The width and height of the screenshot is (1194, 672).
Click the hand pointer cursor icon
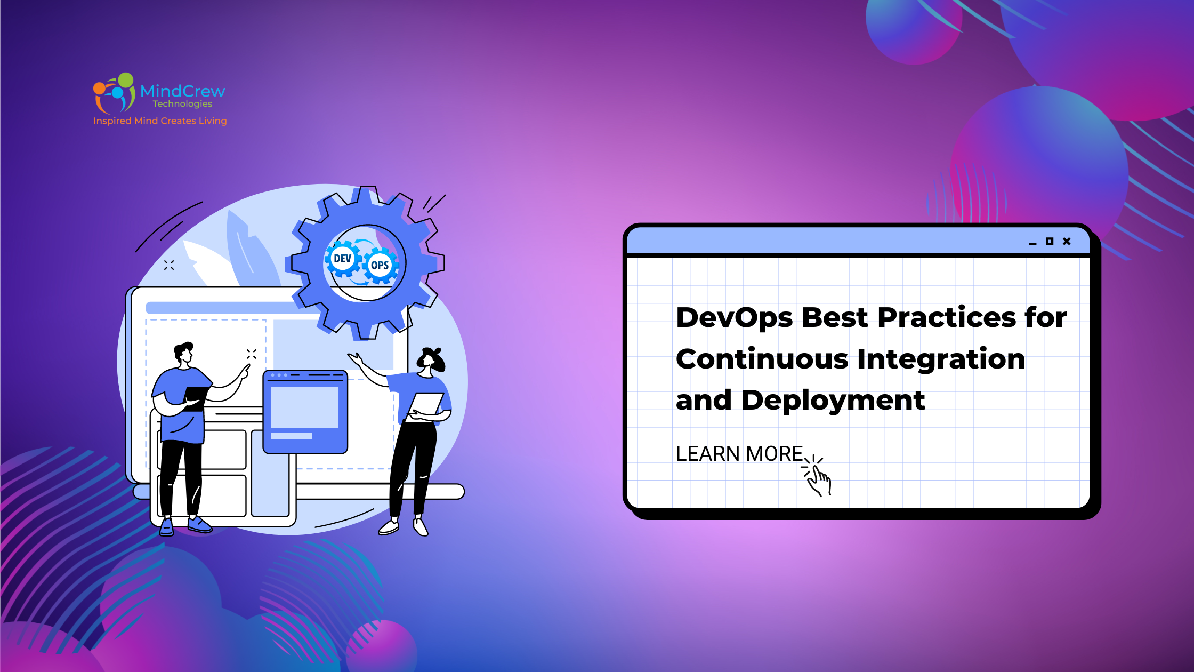click(x=816, y=476)
